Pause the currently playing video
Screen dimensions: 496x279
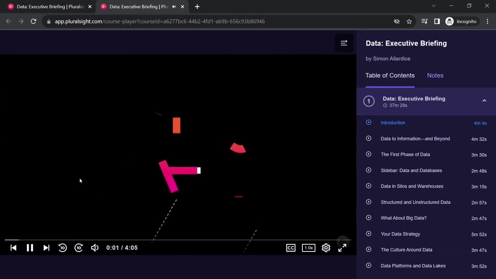click(30, 248)
